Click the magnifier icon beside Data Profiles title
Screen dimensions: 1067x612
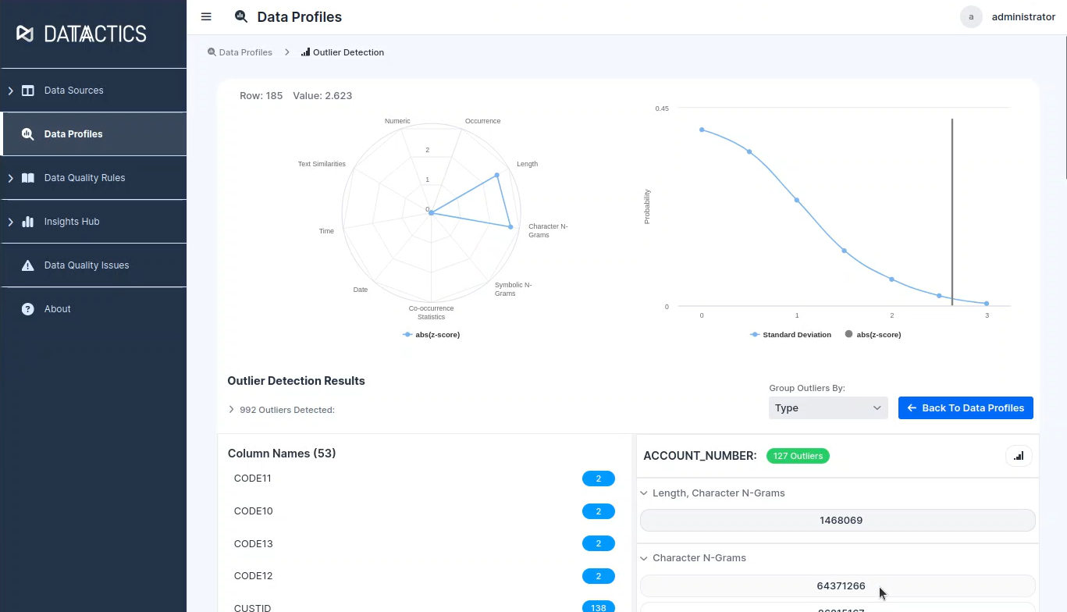(240, 16)
